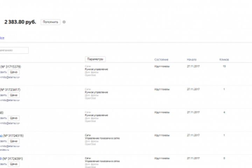252x168 pixels.
Task: Click Идут показы status of campaign № 31724315
Action: point(162,135)
